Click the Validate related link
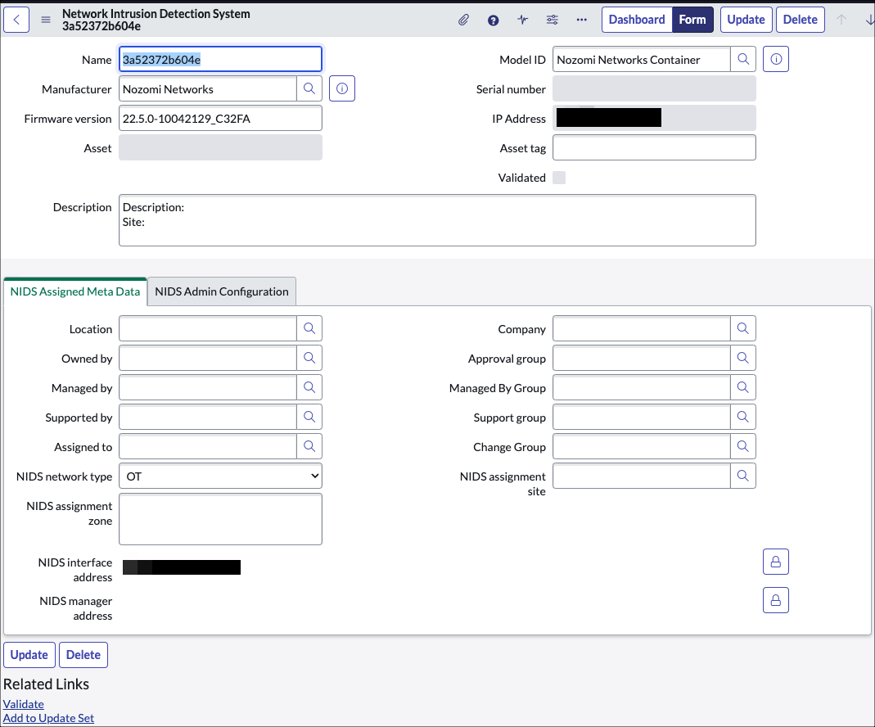This screenshot has height=727, width=875. click(24, 704)
